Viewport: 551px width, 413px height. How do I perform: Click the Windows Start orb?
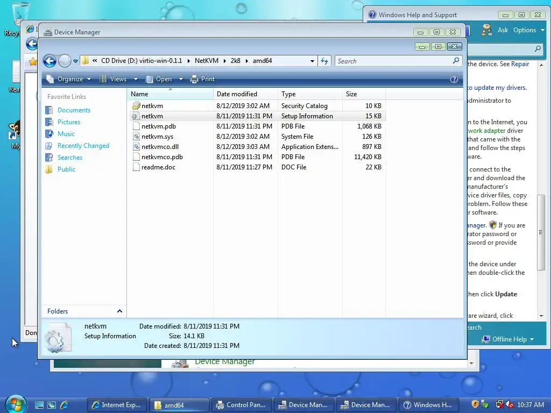point(16,404)
